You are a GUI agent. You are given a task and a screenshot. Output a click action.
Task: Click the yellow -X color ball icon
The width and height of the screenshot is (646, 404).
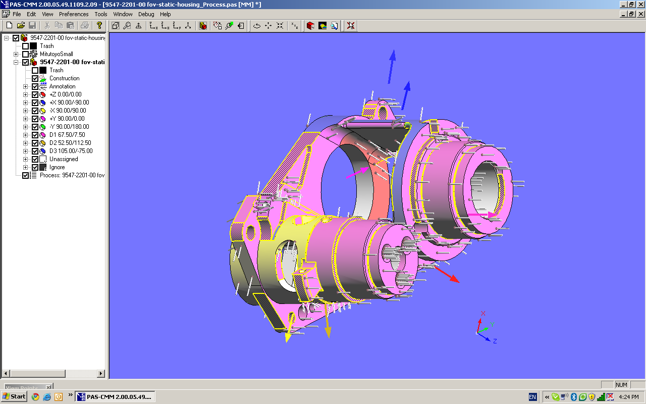point(43,111)
